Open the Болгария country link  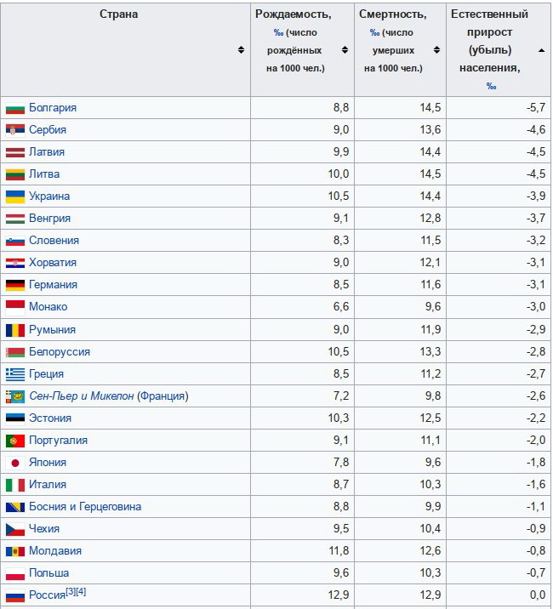(x=53, y=107)
